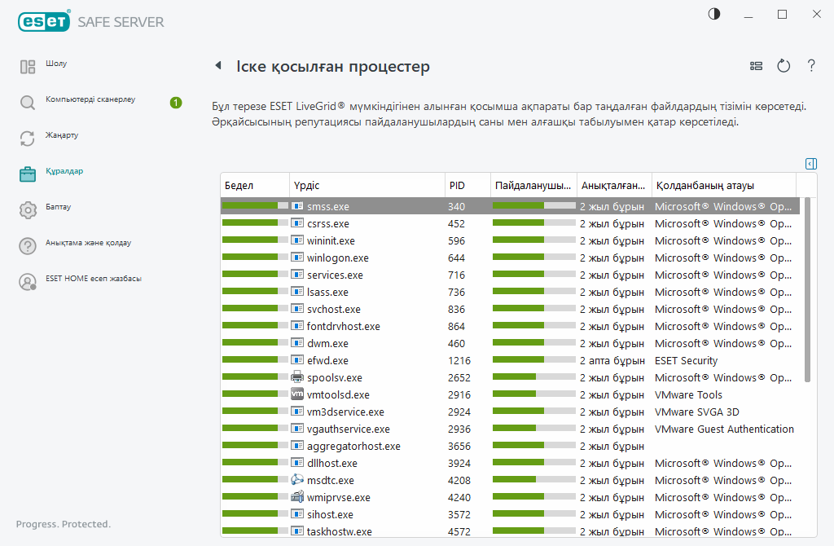The width and height of the screenshot is (834, 546).
Task: Click the ESET logo
Action: [43, 22]
